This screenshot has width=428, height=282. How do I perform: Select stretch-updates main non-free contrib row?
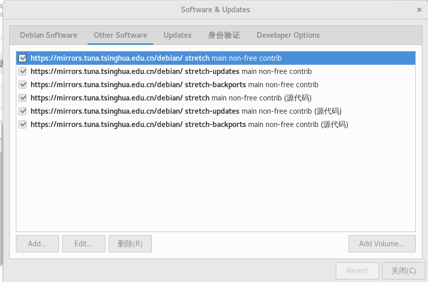pos(216,71)
